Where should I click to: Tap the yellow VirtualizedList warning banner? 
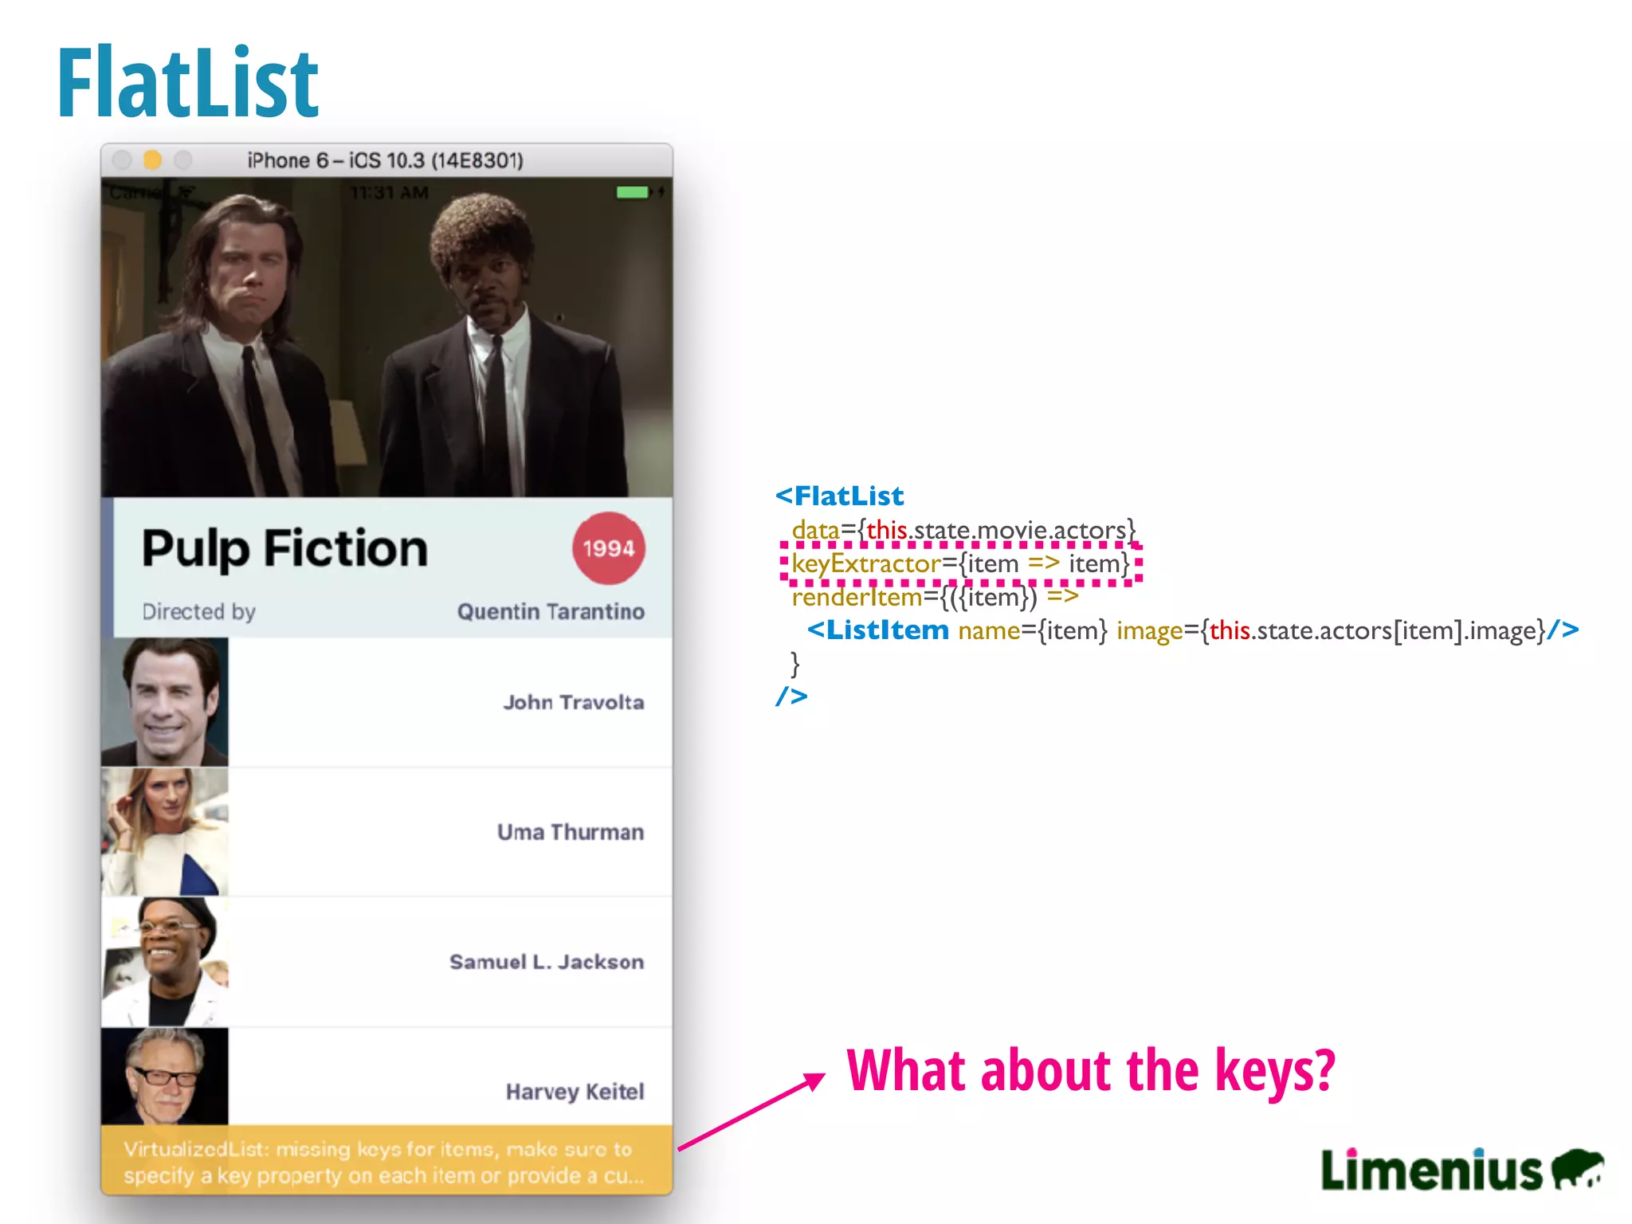(x=386, y=1161)
